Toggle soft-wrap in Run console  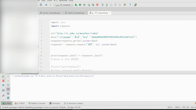coord(8,85)
